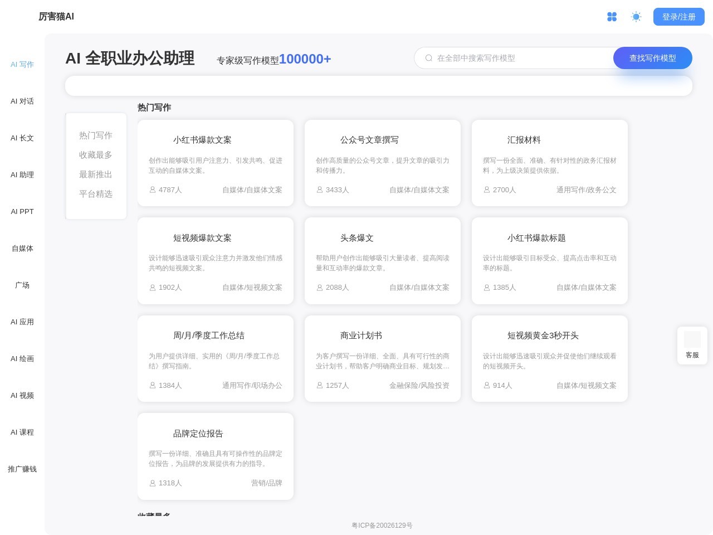Switch to the 收藏最多 category tab
Screen dimensions: 713x535
(96, 155)
